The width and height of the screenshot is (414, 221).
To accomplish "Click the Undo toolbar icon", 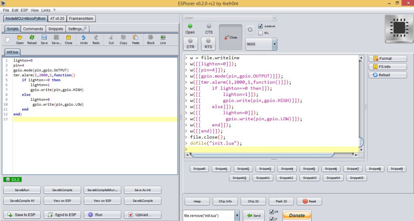I will (x=84, y=39).
